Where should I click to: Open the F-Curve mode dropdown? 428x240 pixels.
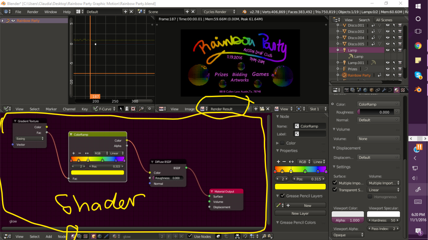click(105, 109)
